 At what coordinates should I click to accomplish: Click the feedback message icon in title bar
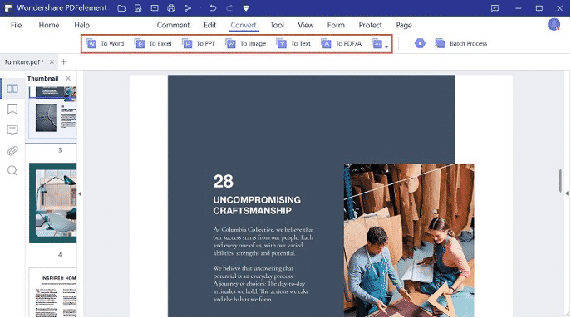495,8
